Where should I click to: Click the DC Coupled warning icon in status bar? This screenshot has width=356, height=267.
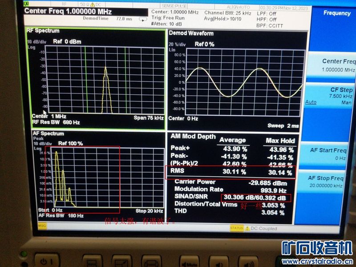[247, 228]
